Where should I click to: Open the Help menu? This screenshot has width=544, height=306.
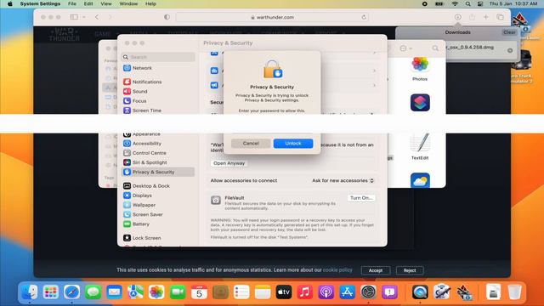pyautogui.click(x=150, y=3)
